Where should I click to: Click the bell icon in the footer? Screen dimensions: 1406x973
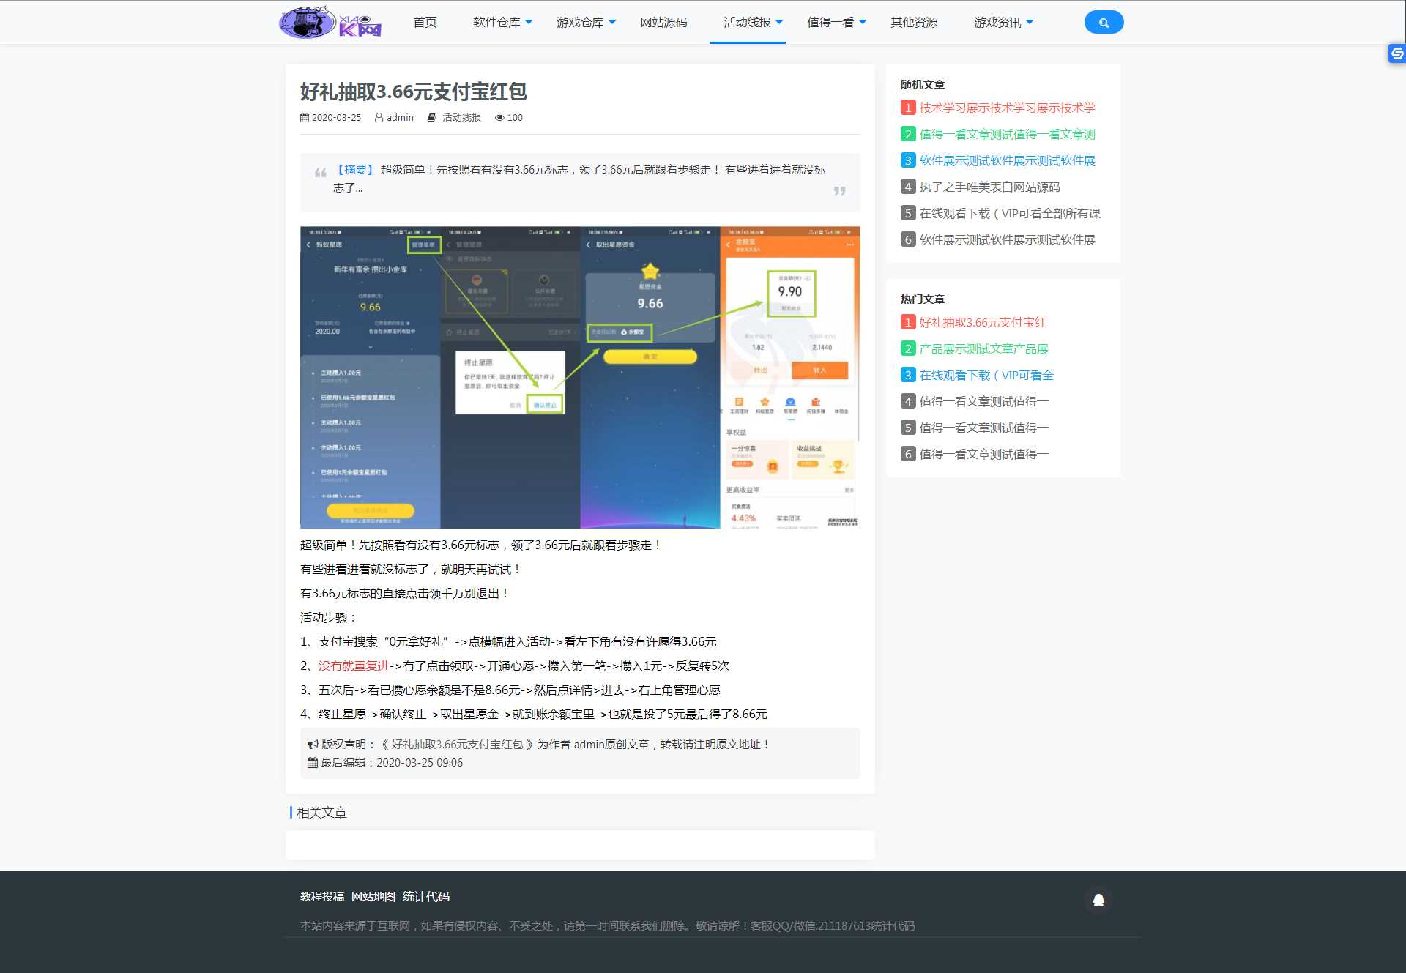point(1098,900)
